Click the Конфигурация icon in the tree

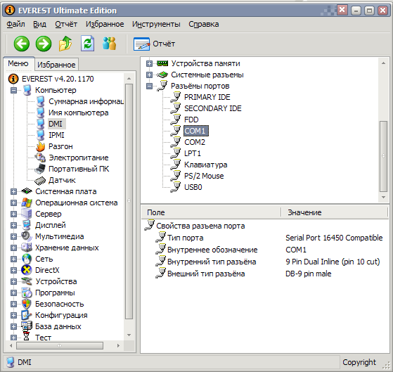27,315
